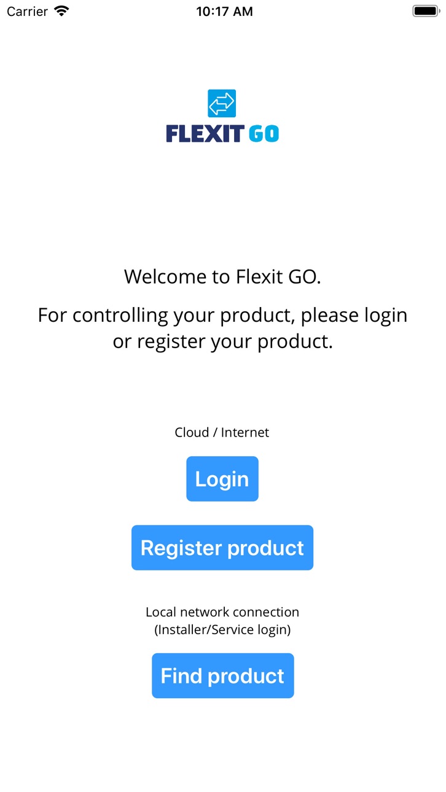The image size is (446, 792).
Task: Tap the blue double-arrow Flexit logo icon
Action: pyautogui.click(x=222, y=103)
